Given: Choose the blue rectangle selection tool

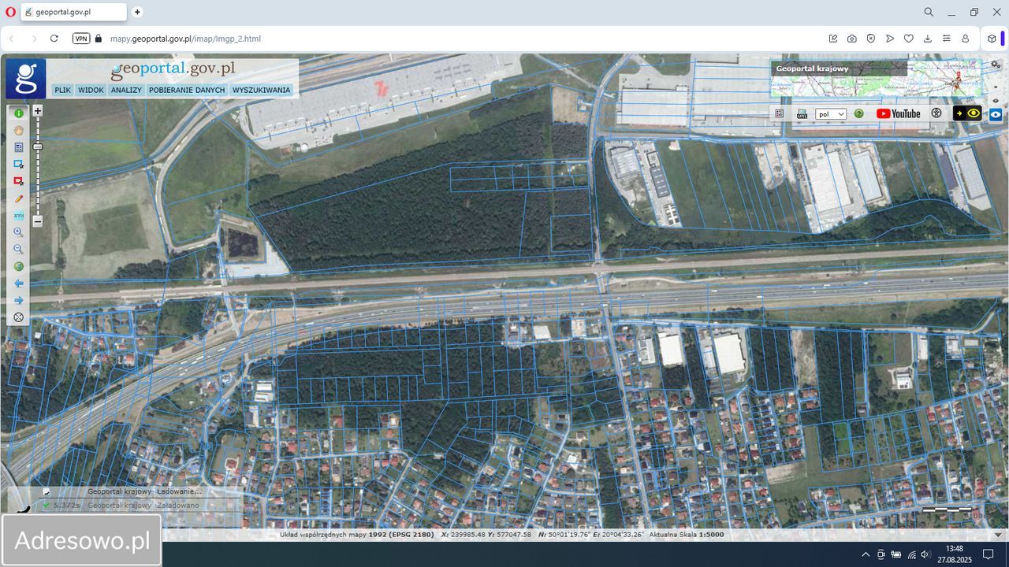Looking at the screenshot, I should [x=19, y=164].
